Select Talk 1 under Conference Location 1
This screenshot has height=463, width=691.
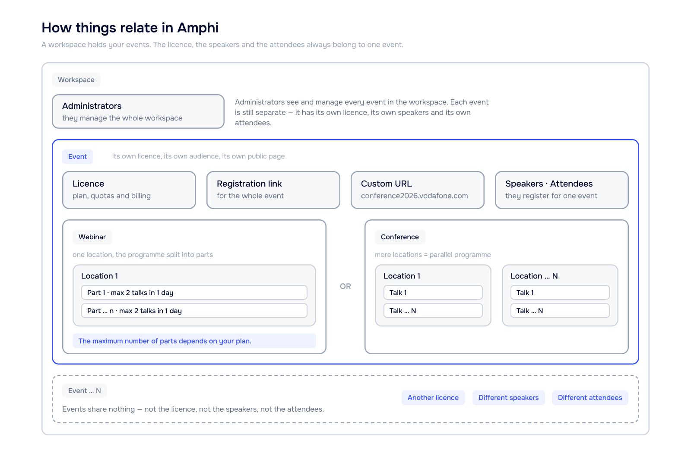pyautogui.click(x=433, y=292)
